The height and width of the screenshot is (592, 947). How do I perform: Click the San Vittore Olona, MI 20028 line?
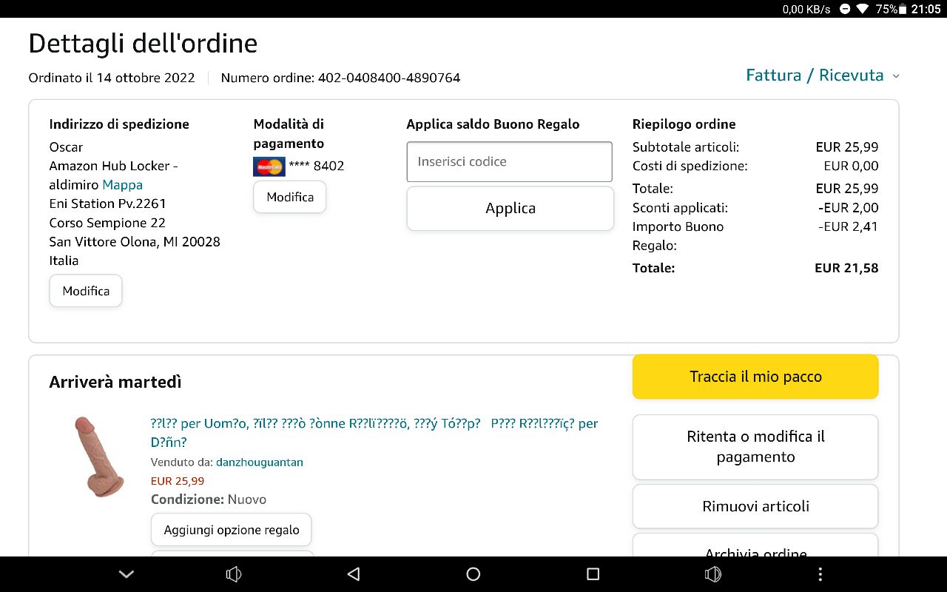click(x=135, y=241)
